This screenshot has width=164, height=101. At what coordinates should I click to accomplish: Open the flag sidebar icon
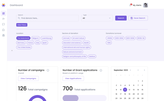4,19
